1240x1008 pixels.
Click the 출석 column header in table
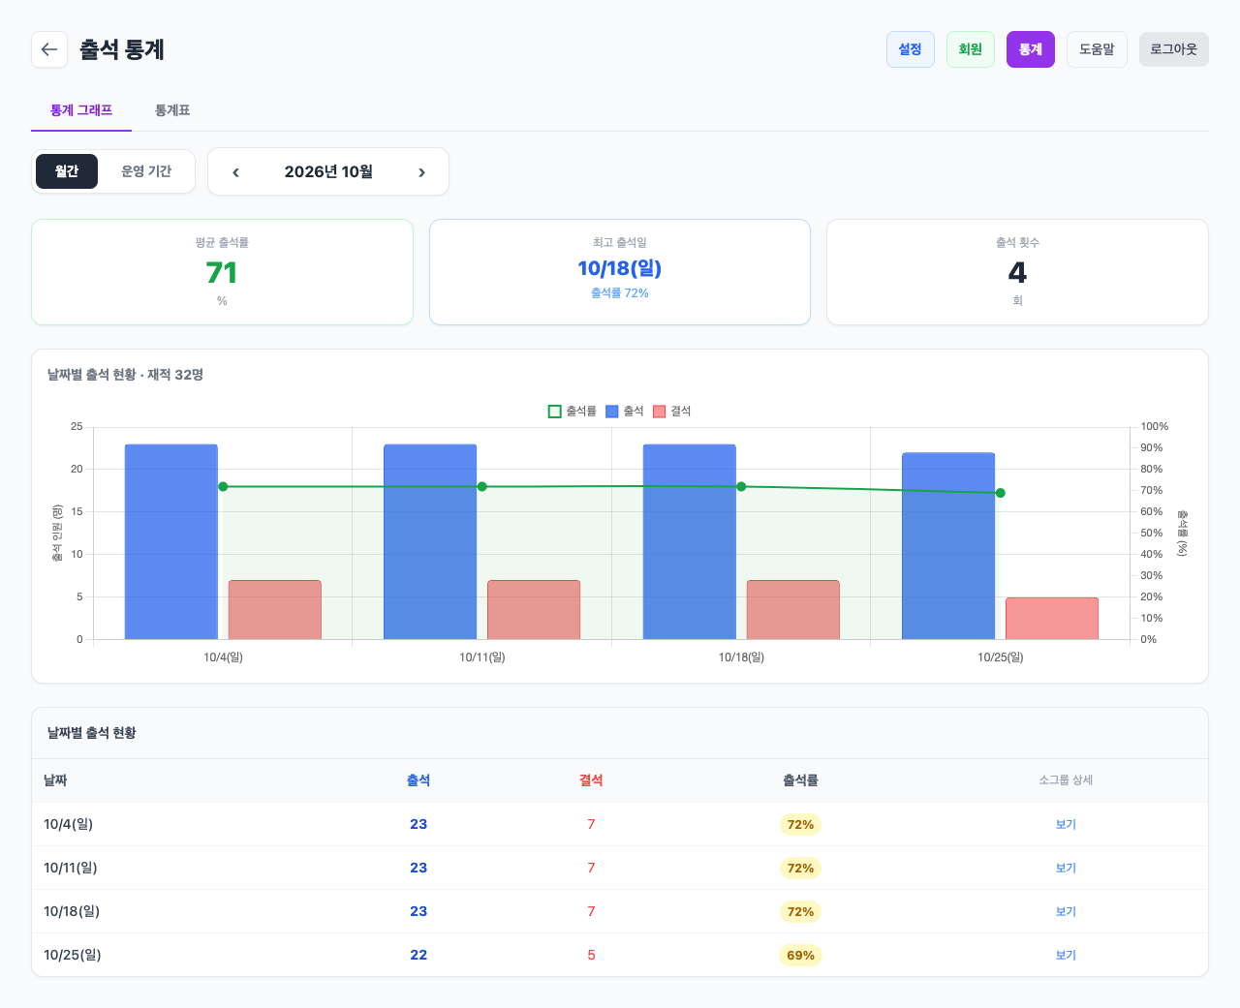coord(418,780)
